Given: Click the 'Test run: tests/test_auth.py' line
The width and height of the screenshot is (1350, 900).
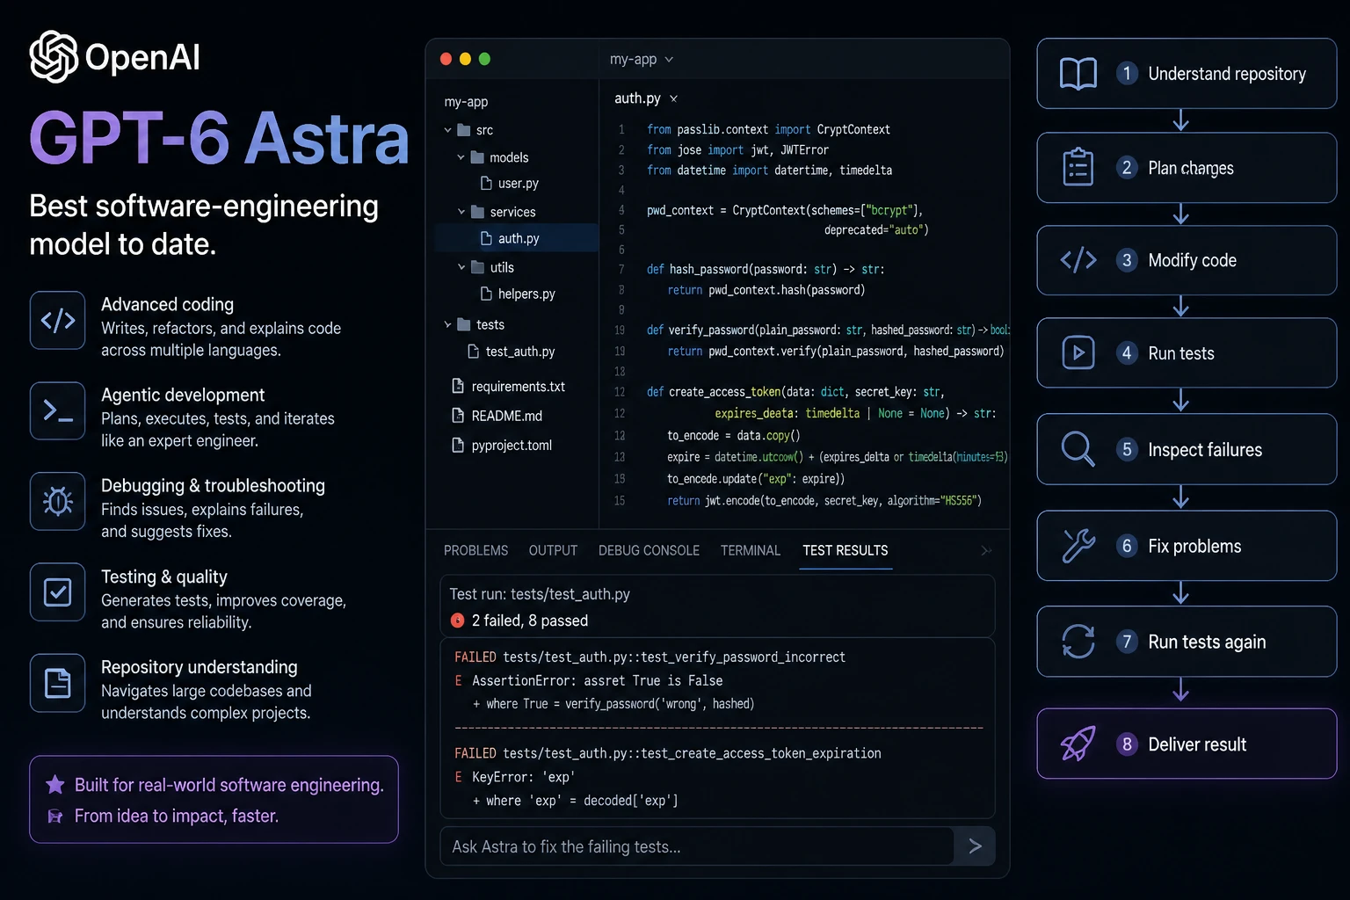Looking at the screenshot, I should pos(540,594).
